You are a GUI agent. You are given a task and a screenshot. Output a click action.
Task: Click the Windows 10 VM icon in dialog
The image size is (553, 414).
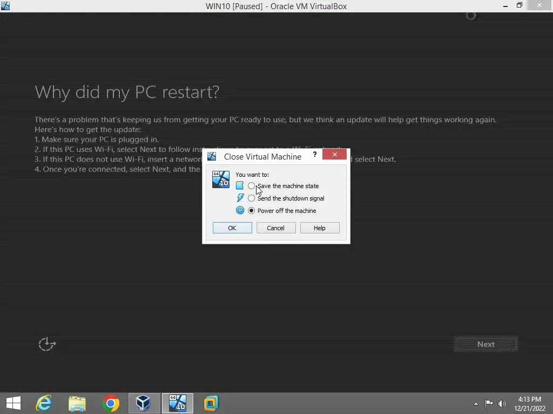pyautogui.click(x=221, y=180)
